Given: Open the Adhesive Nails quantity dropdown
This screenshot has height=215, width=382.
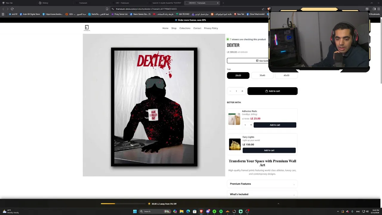Looking at the screenshot, I should [248, 125].
